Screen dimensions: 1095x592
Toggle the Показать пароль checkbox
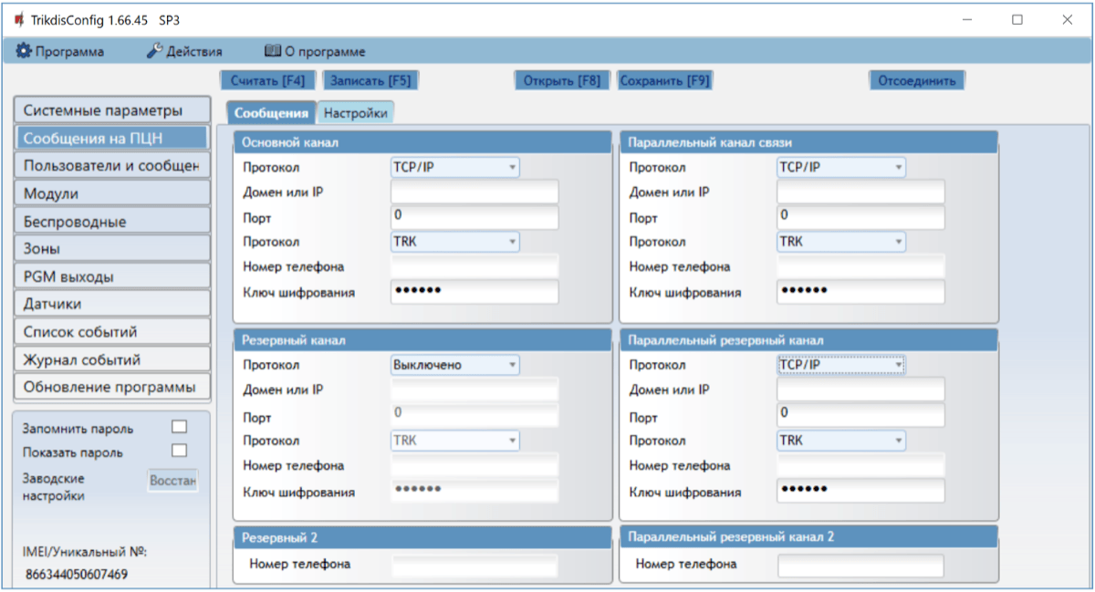tap(180, 450)
